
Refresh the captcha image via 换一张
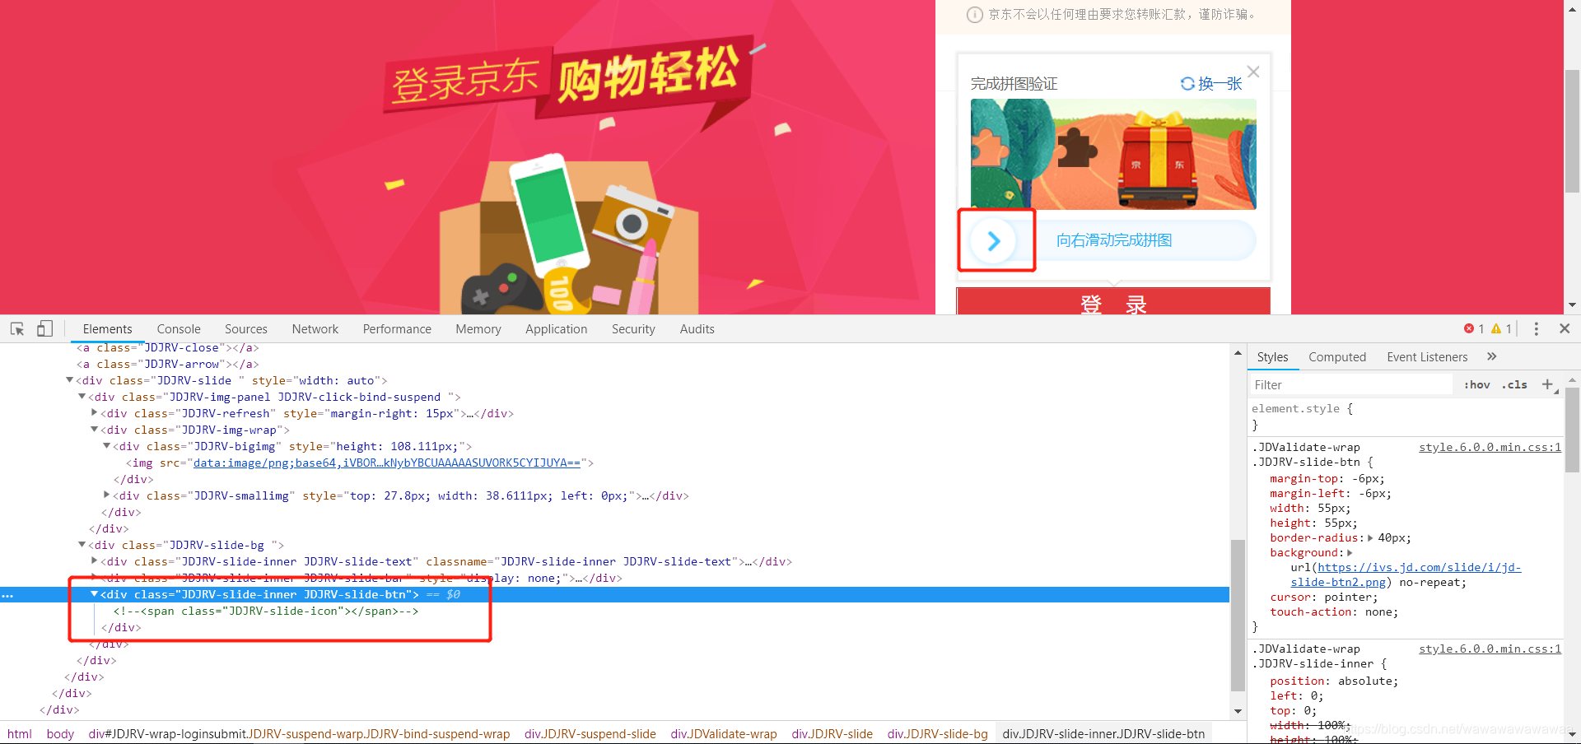[x=1210, y=83]
